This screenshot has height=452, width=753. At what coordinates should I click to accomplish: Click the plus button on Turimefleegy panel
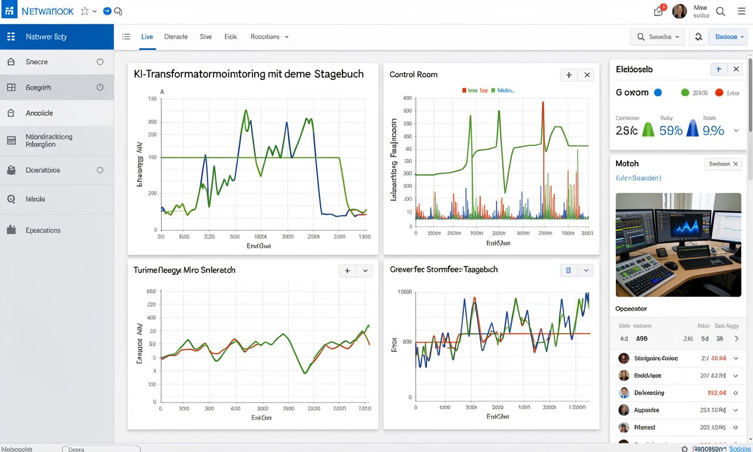(348, 270)
